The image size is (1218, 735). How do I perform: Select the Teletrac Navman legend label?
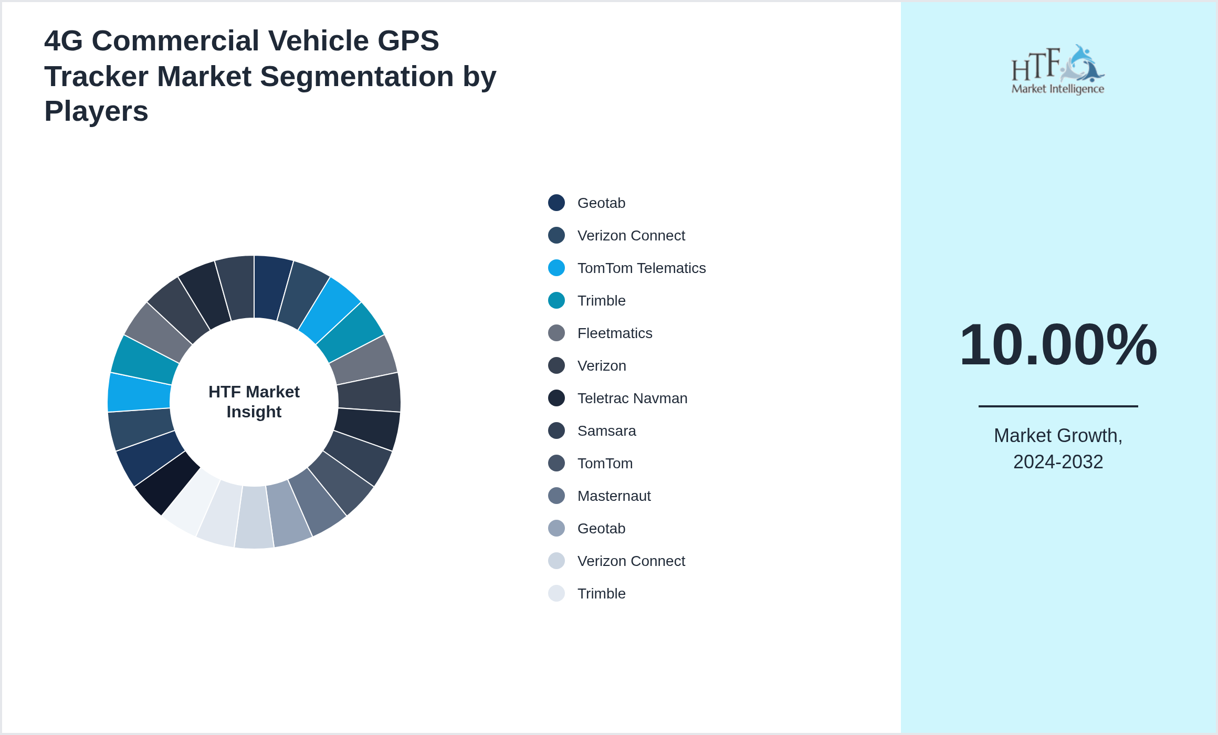pos(632,398)
